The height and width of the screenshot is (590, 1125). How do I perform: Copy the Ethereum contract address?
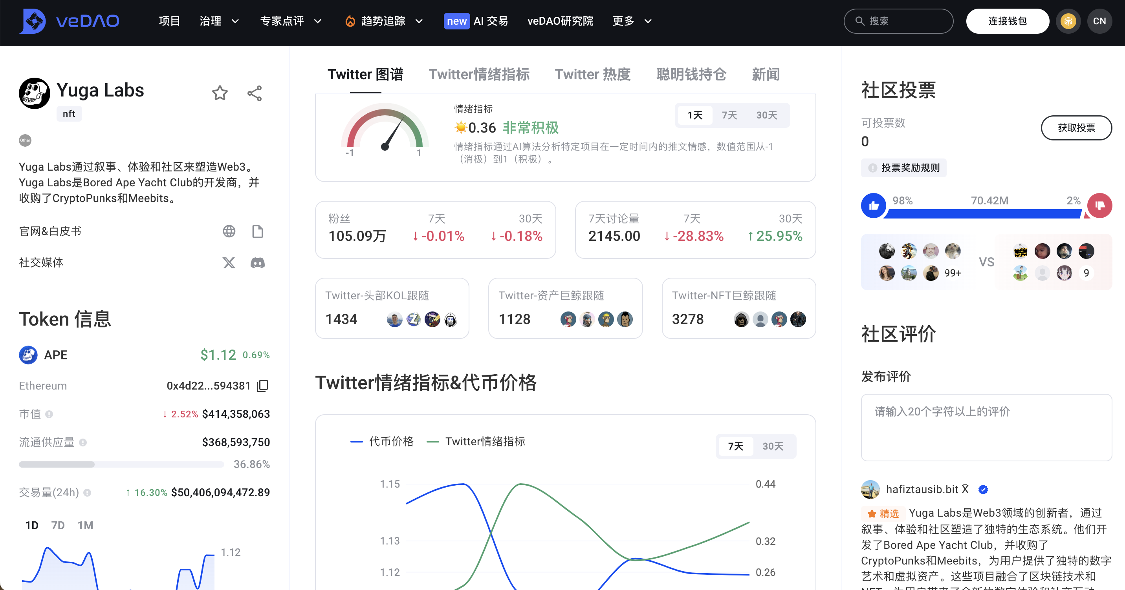(262, 386)
